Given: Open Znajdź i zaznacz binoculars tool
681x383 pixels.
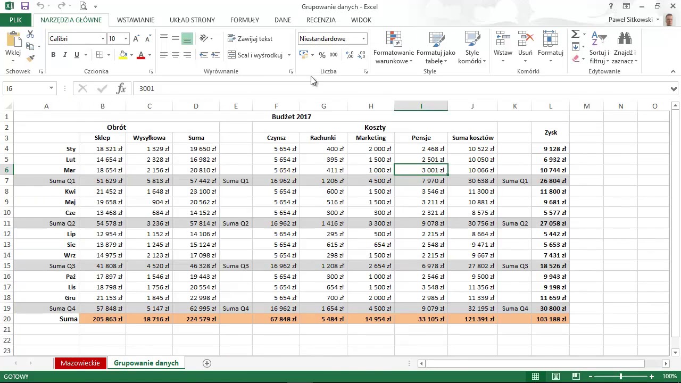Looking at the screenshot, I should click(x=625, y=48).
